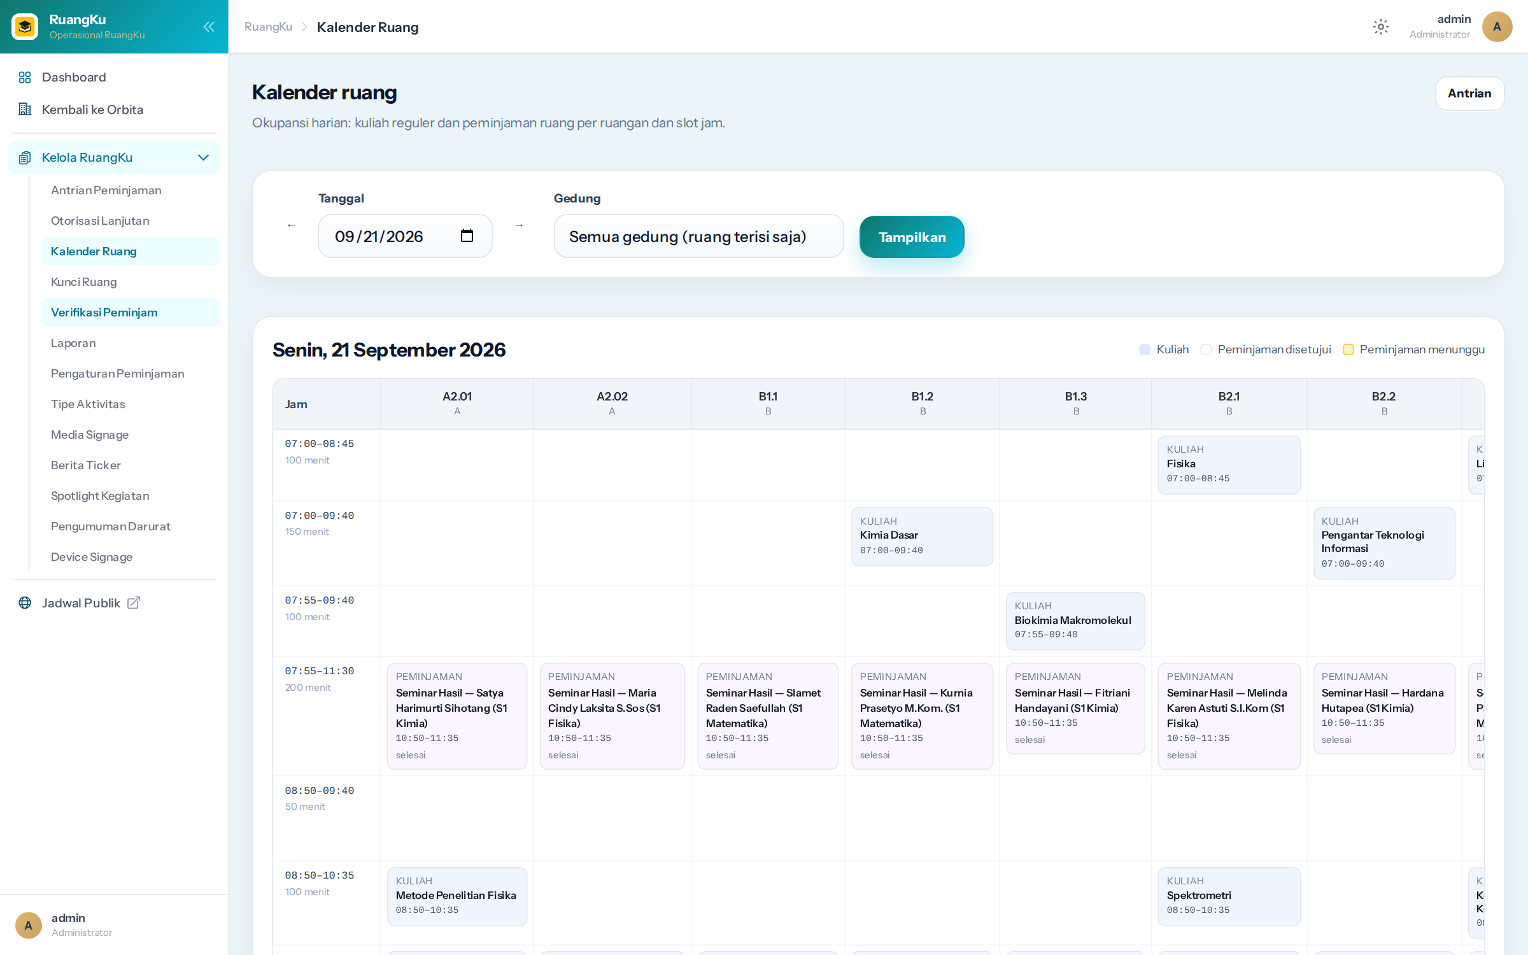
Task: Click the admin avatar at sidebar bottom
Action: coord(28,925)
